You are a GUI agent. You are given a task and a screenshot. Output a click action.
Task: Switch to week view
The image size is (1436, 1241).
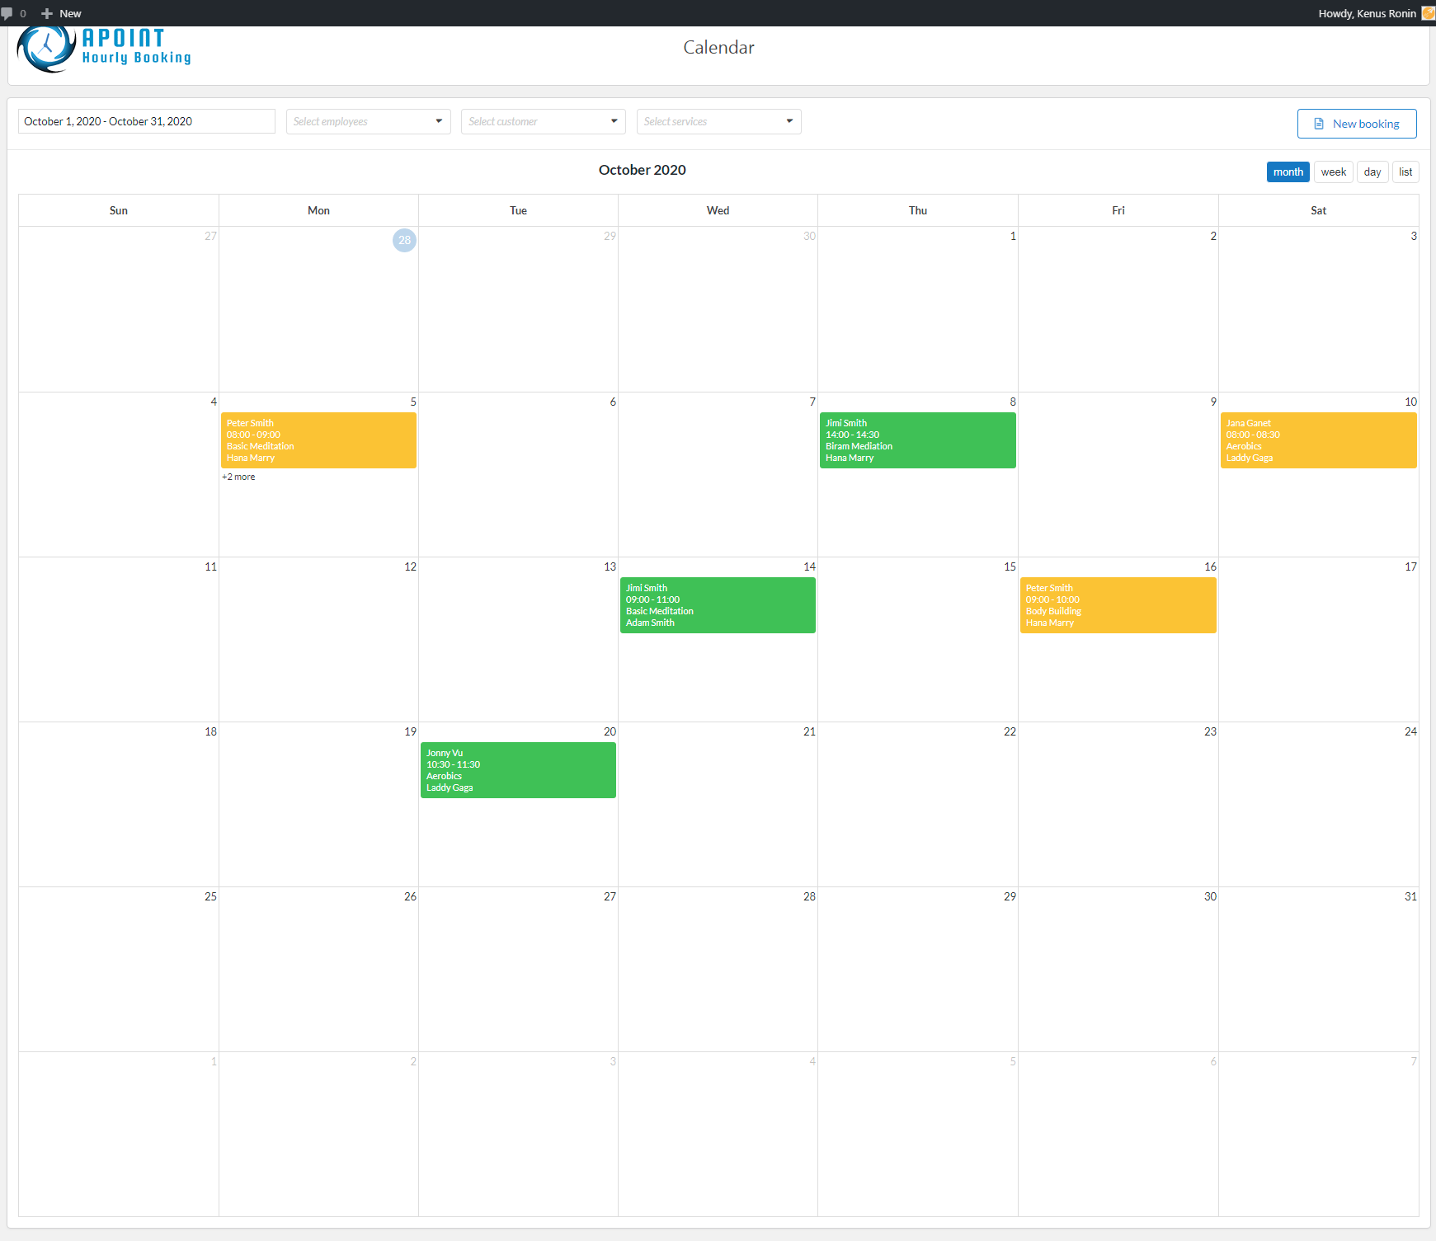(x=1333, y=172)
